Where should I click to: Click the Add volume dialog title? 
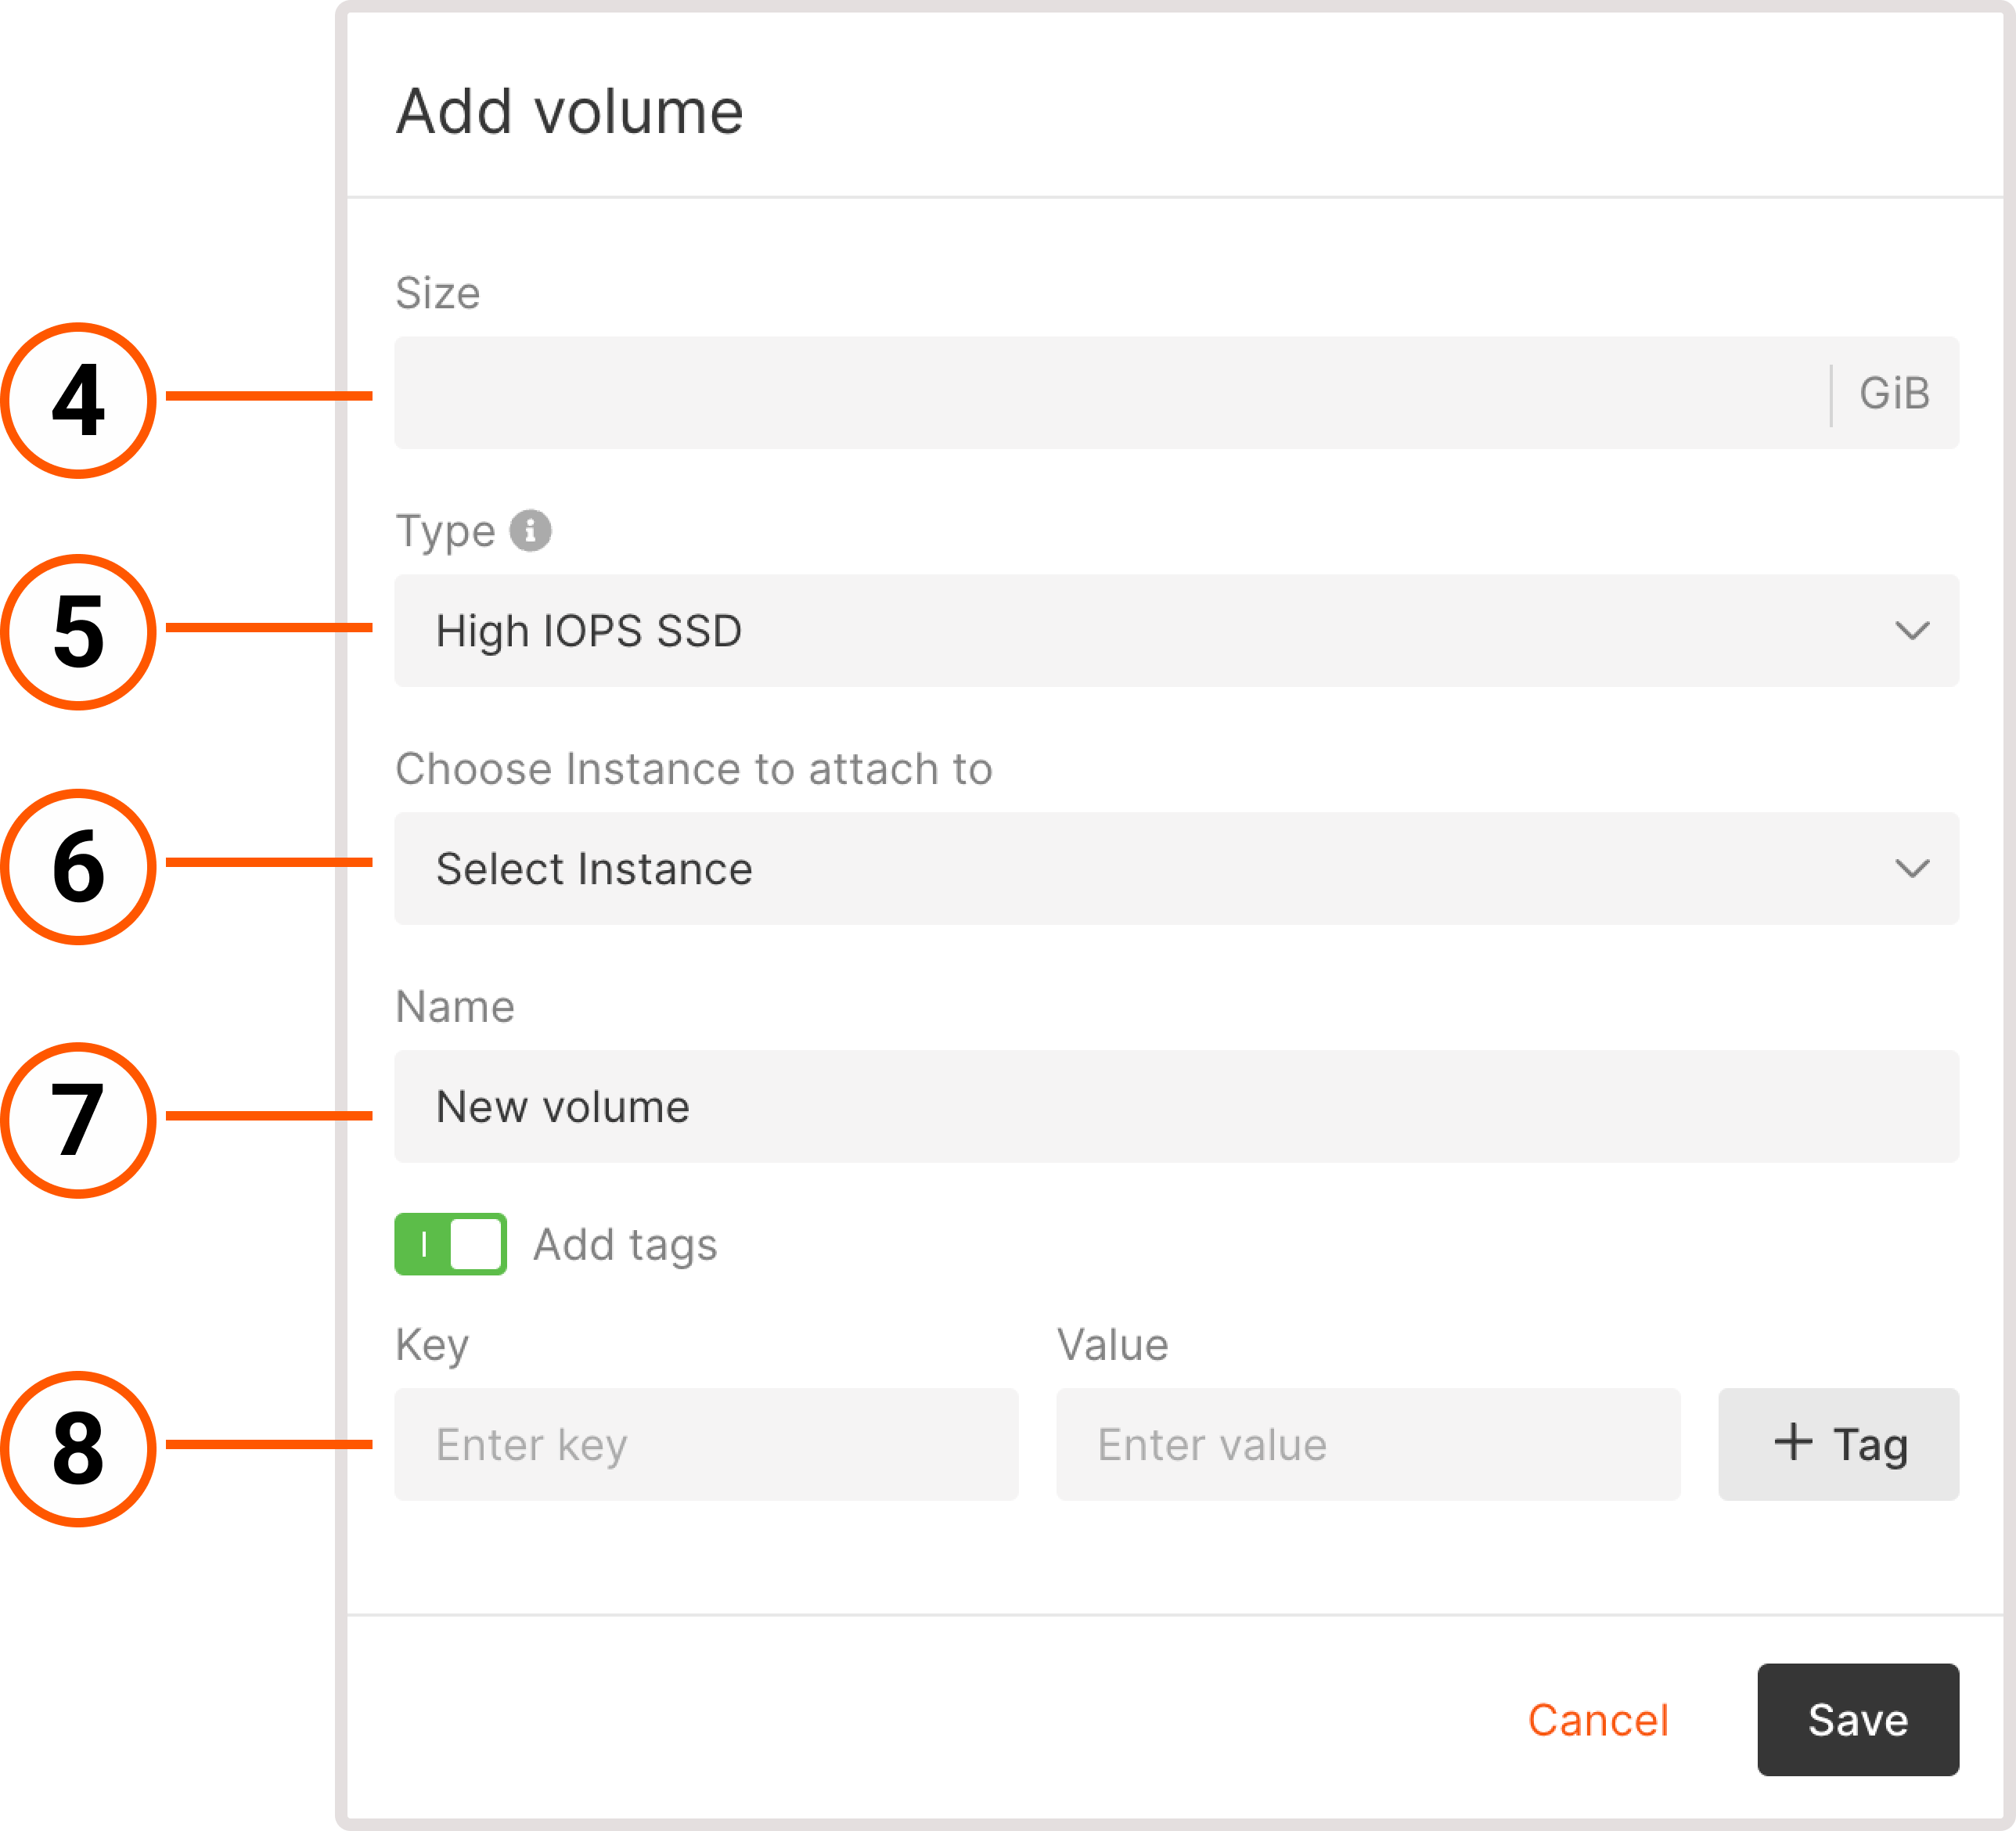coord(570,110)
